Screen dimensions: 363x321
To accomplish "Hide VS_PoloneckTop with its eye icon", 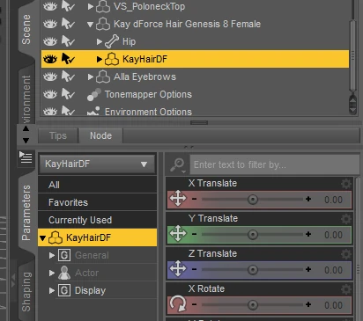I will click(x=50, y=6).
